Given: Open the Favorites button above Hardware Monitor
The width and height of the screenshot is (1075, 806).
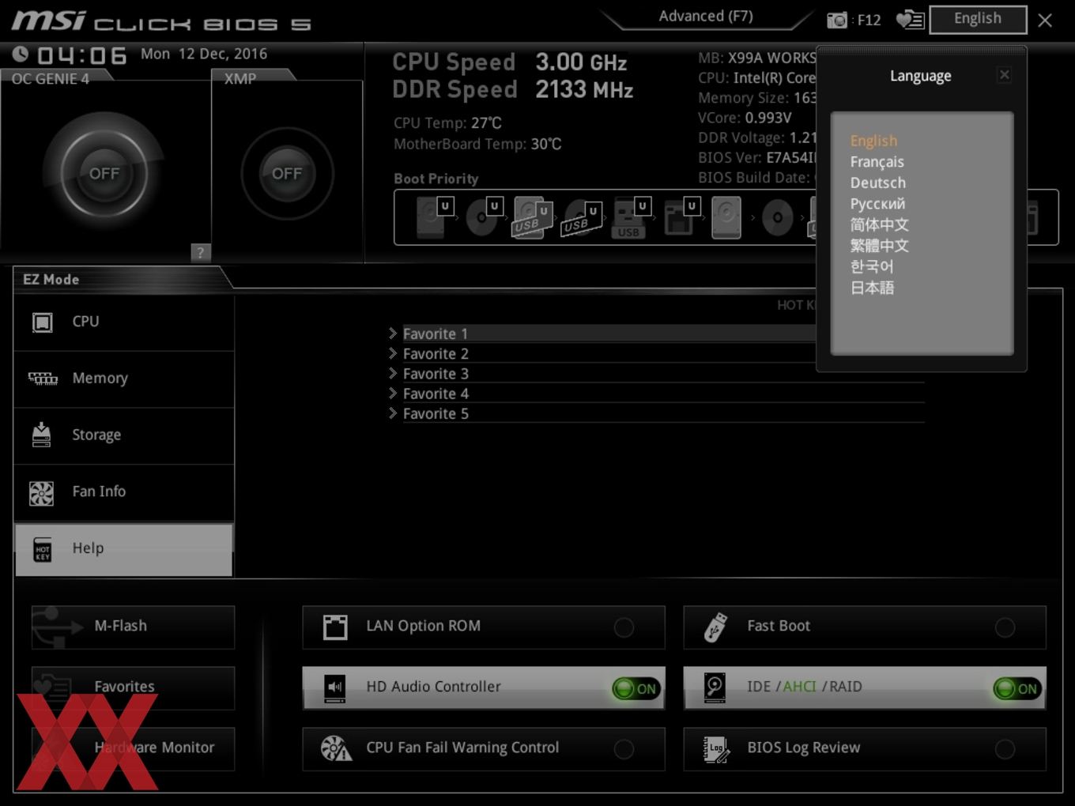Looking at the screenshot, I should [x=133, y=687].
